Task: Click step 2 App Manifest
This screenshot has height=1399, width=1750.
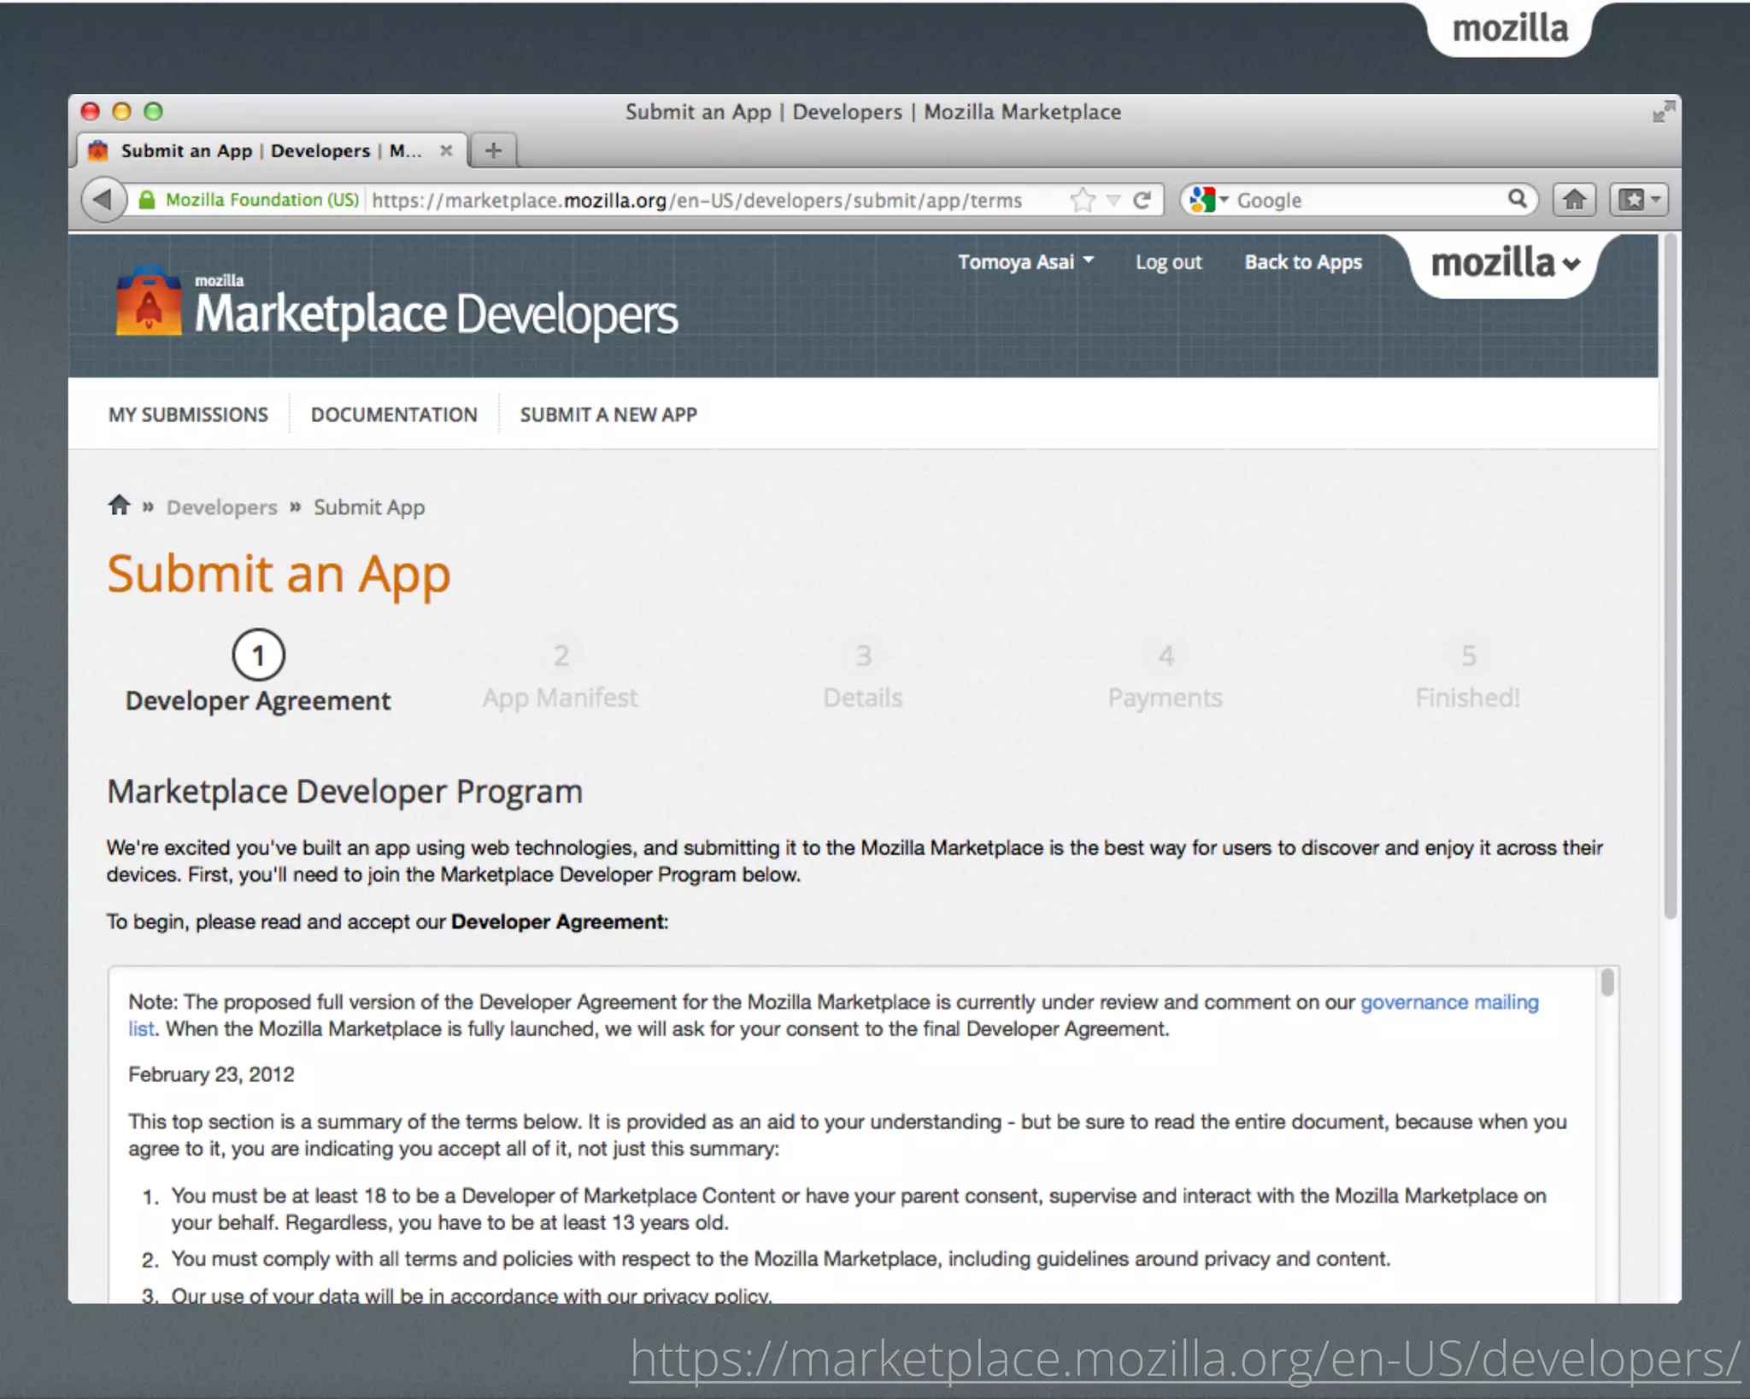Action: pyautogui.click(x=561, y=676)
